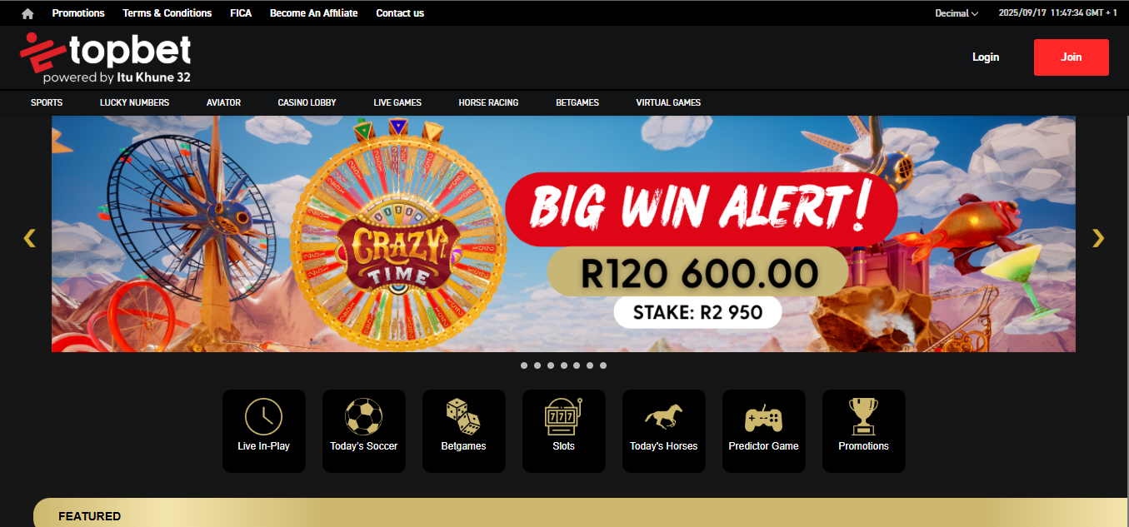Open the Crazy Time big win banner
Screen dimensions: 1129x527
click(563, 234)
